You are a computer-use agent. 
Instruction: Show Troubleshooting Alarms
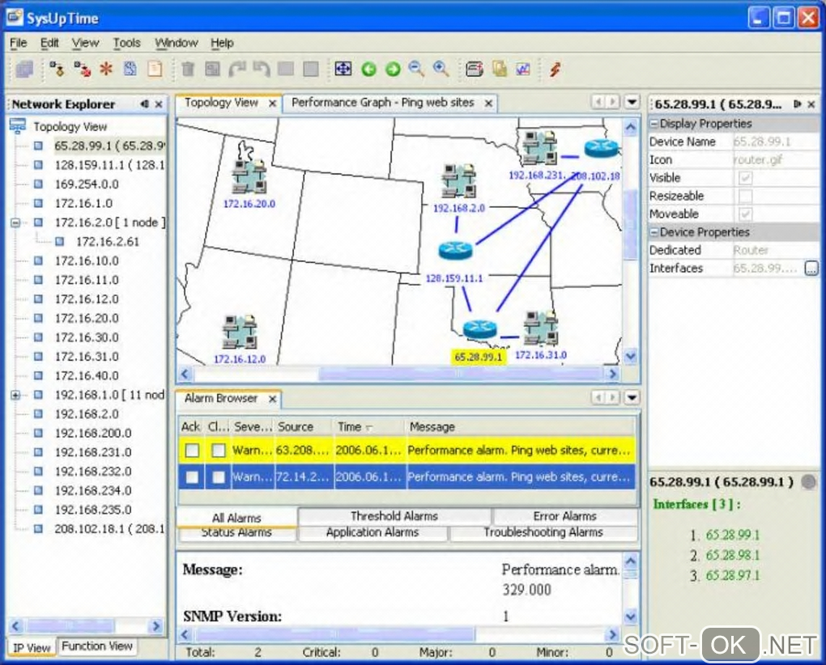[543, 532]
